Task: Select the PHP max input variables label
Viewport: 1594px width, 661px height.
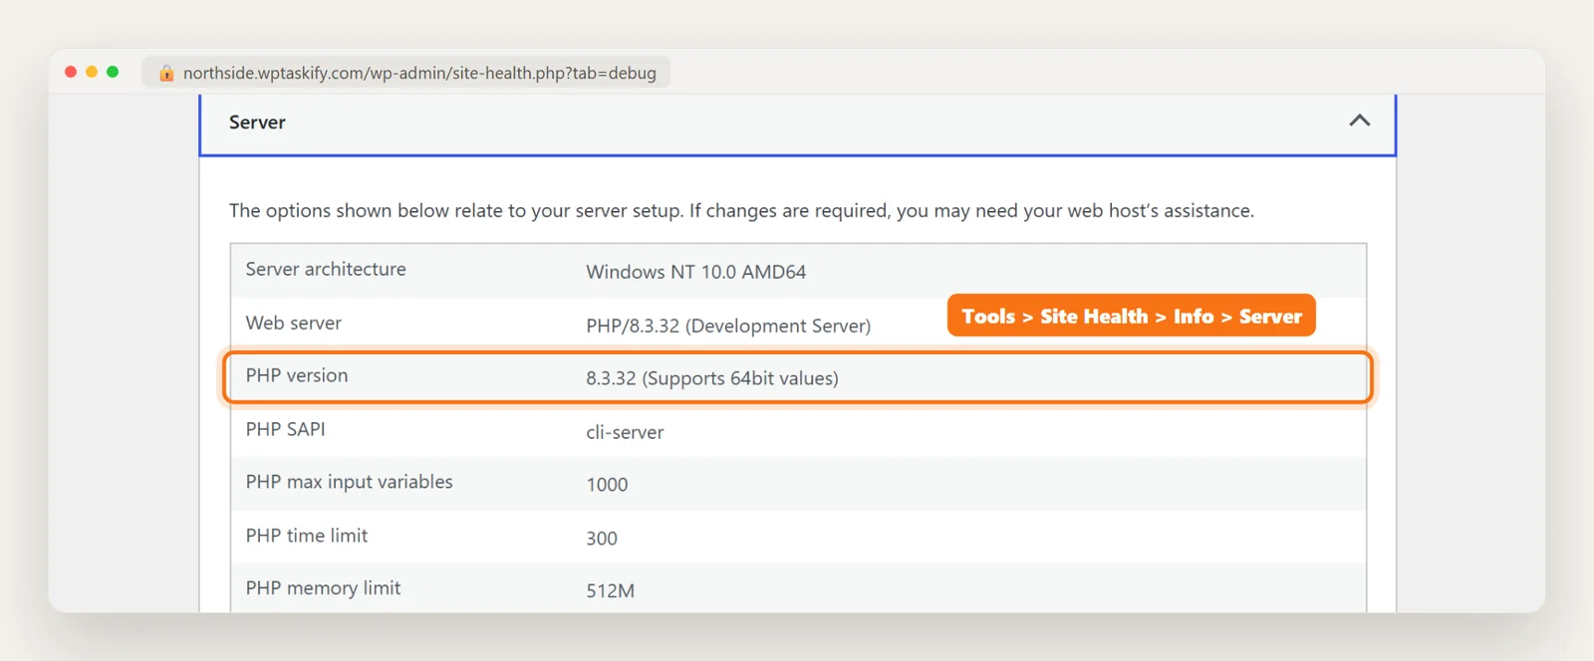Action: coord(350,482)
